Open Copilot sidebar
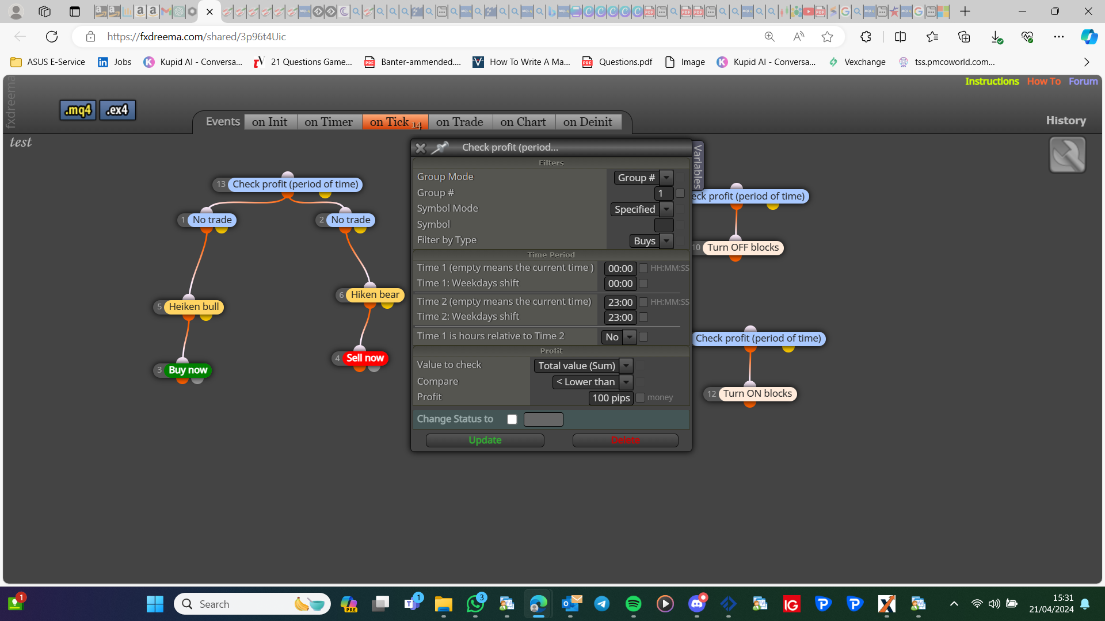The width and height of the screenshot is (1105, 621). 1088,37
